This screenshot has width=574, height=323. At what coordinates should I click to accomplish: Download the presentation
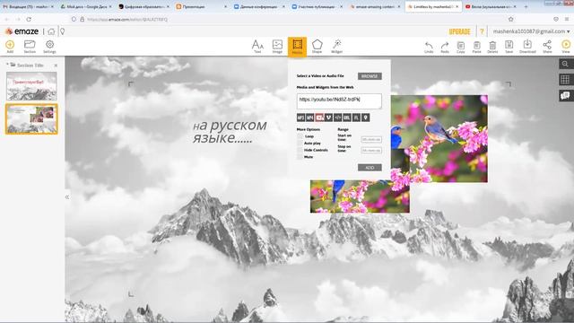point(527,47)
